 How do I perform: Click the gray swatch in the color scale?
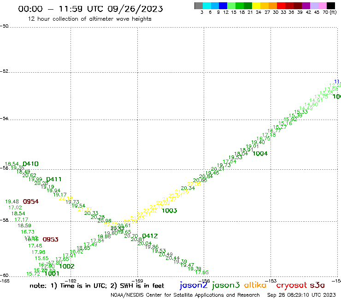[199, 6]
